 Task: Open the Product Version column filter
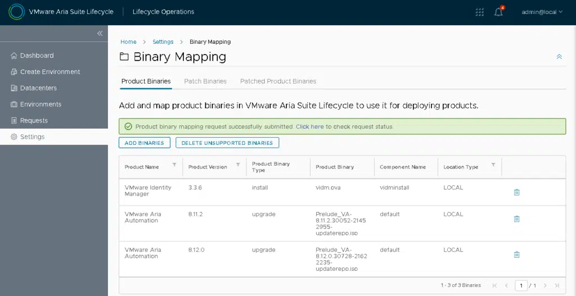coord(238,165)
